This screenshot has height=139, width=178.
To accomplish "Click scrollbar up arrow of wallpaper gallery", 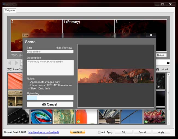I will [168, 74].
